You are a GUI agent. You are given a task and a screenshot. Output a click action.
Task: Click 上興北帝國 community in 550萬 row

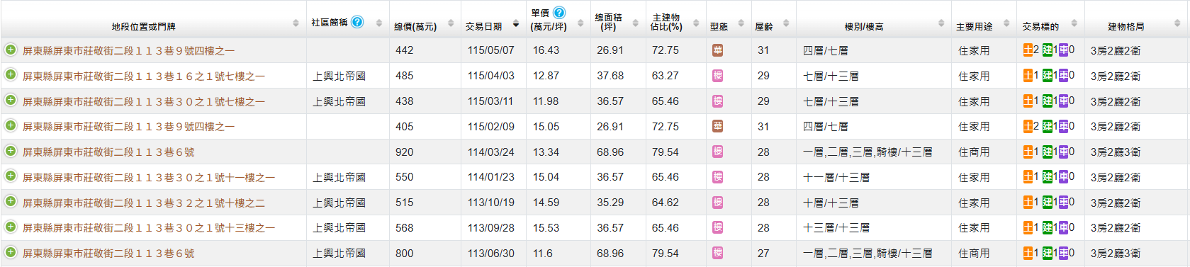339,178
